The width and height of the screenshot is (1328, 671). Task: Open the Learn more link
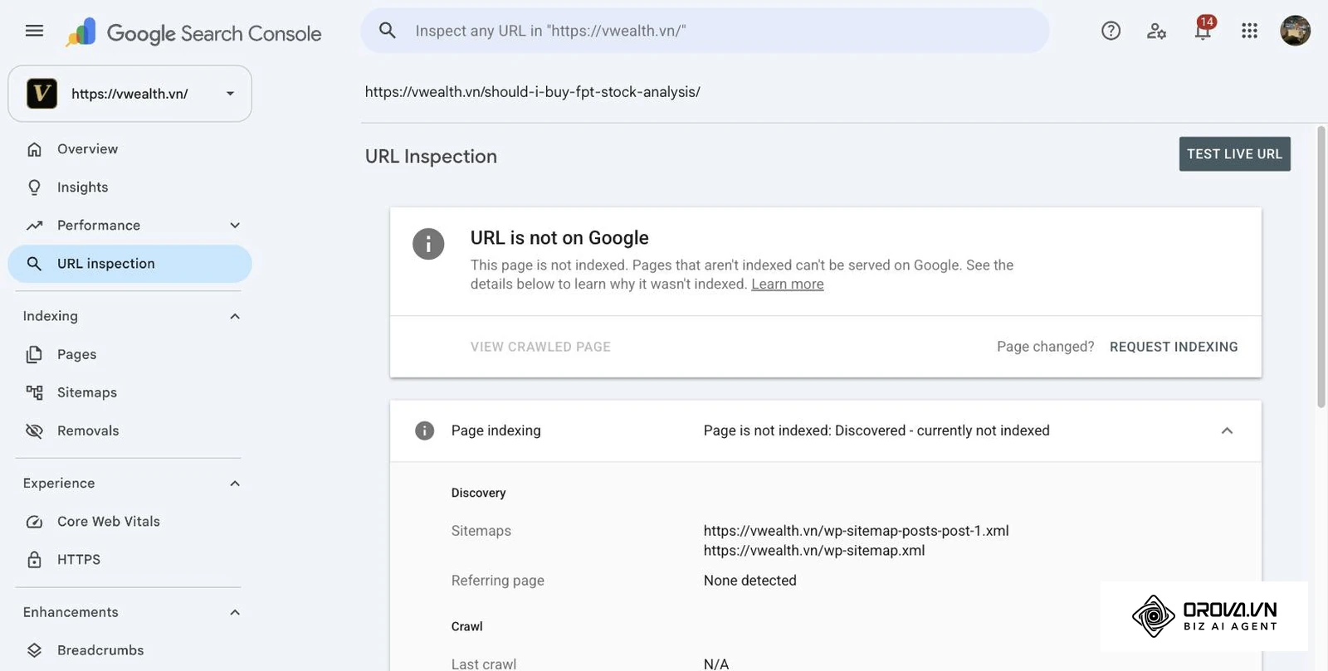[788, 284]
